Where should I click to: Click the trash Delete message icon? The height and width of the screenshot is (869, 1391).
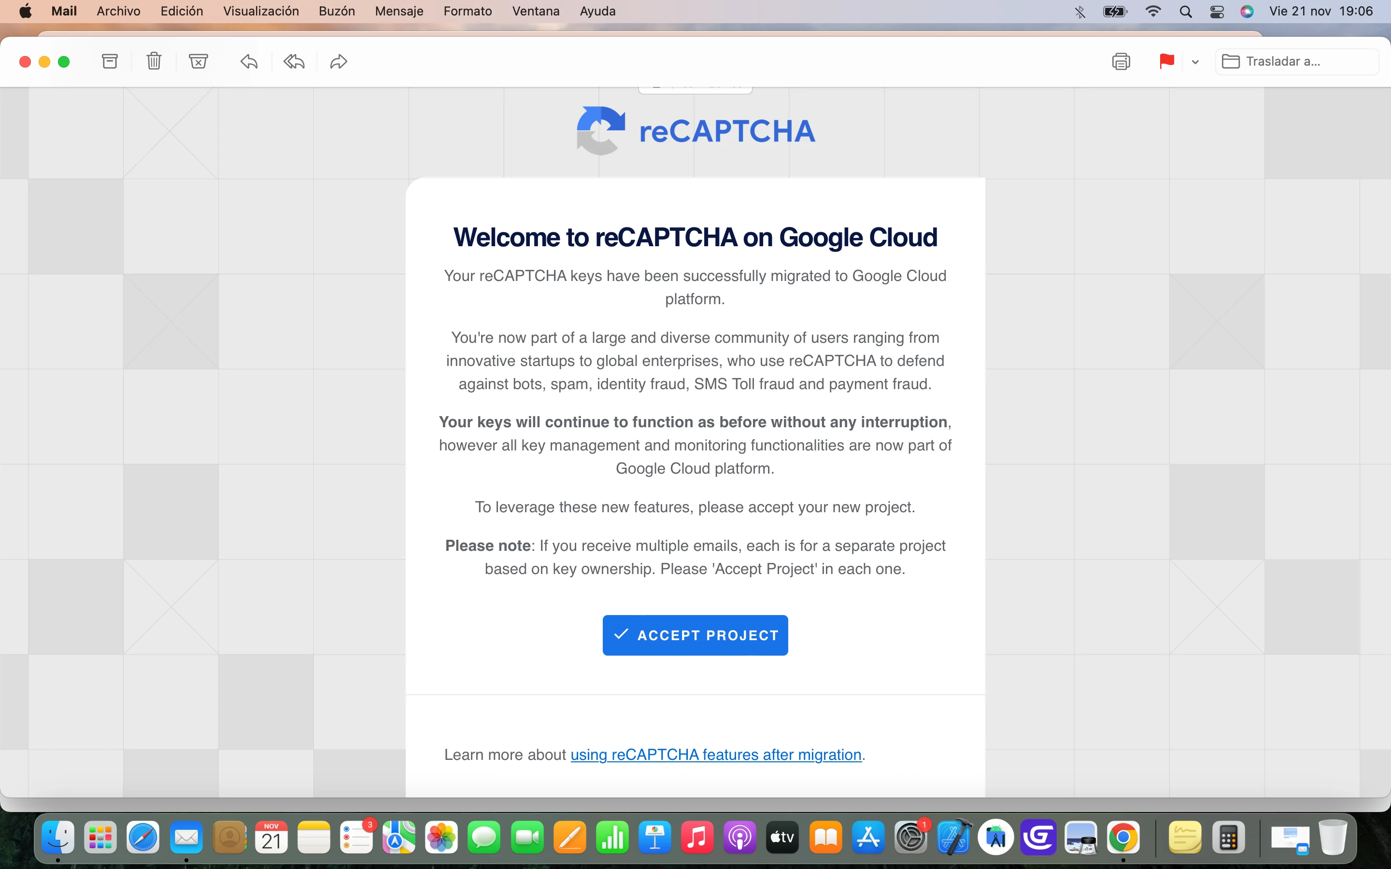tap(154, 61)
